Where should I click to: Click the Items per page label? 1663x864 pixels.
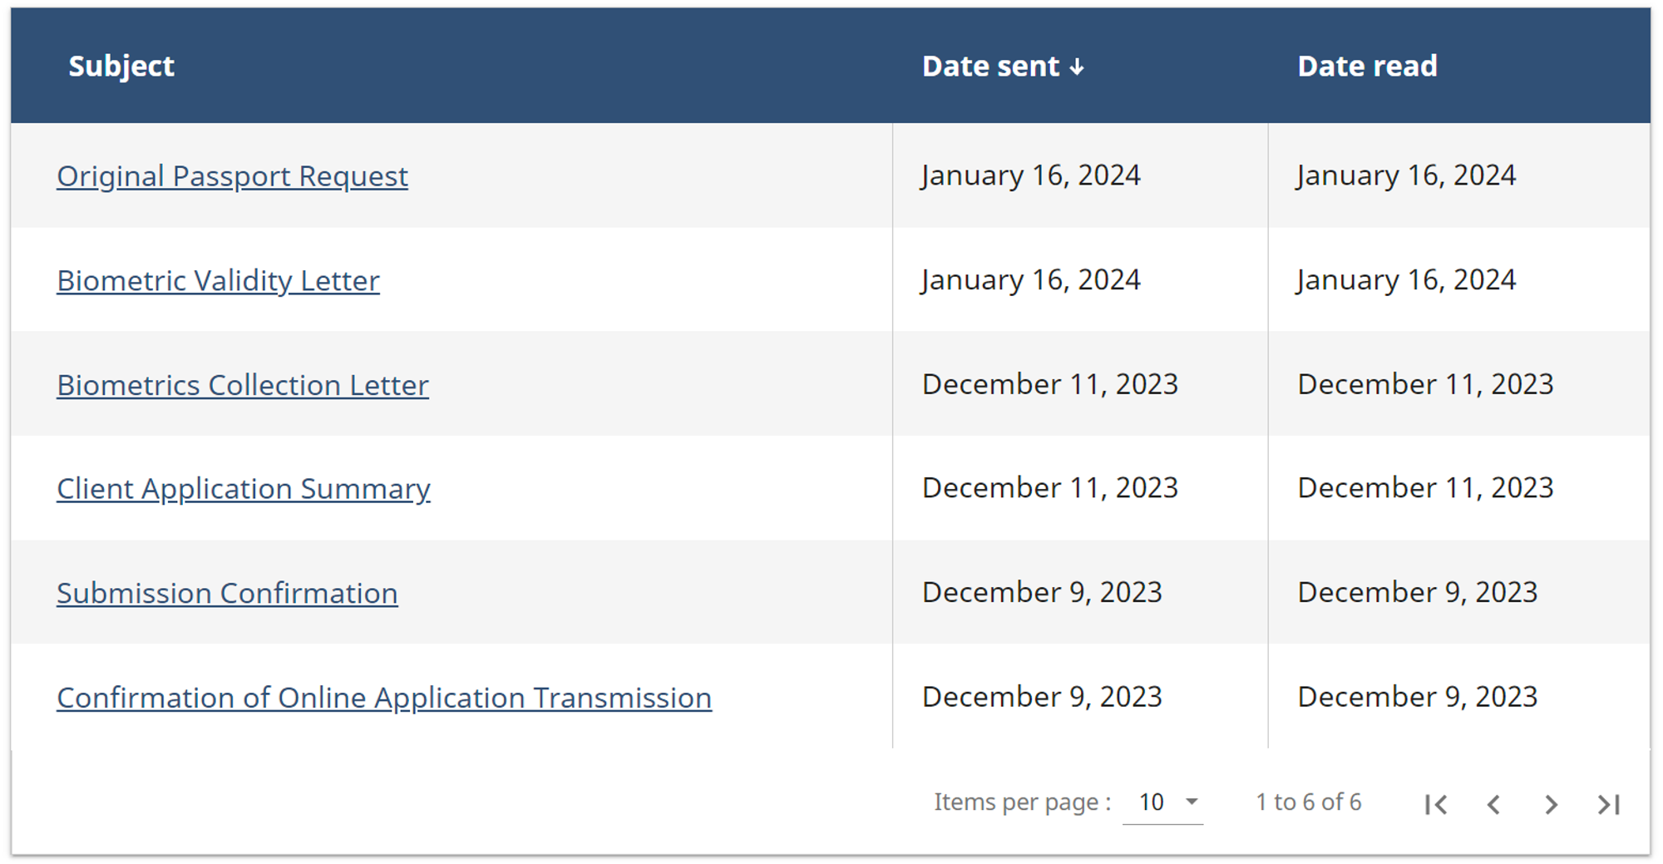[x=1022, y=802]
